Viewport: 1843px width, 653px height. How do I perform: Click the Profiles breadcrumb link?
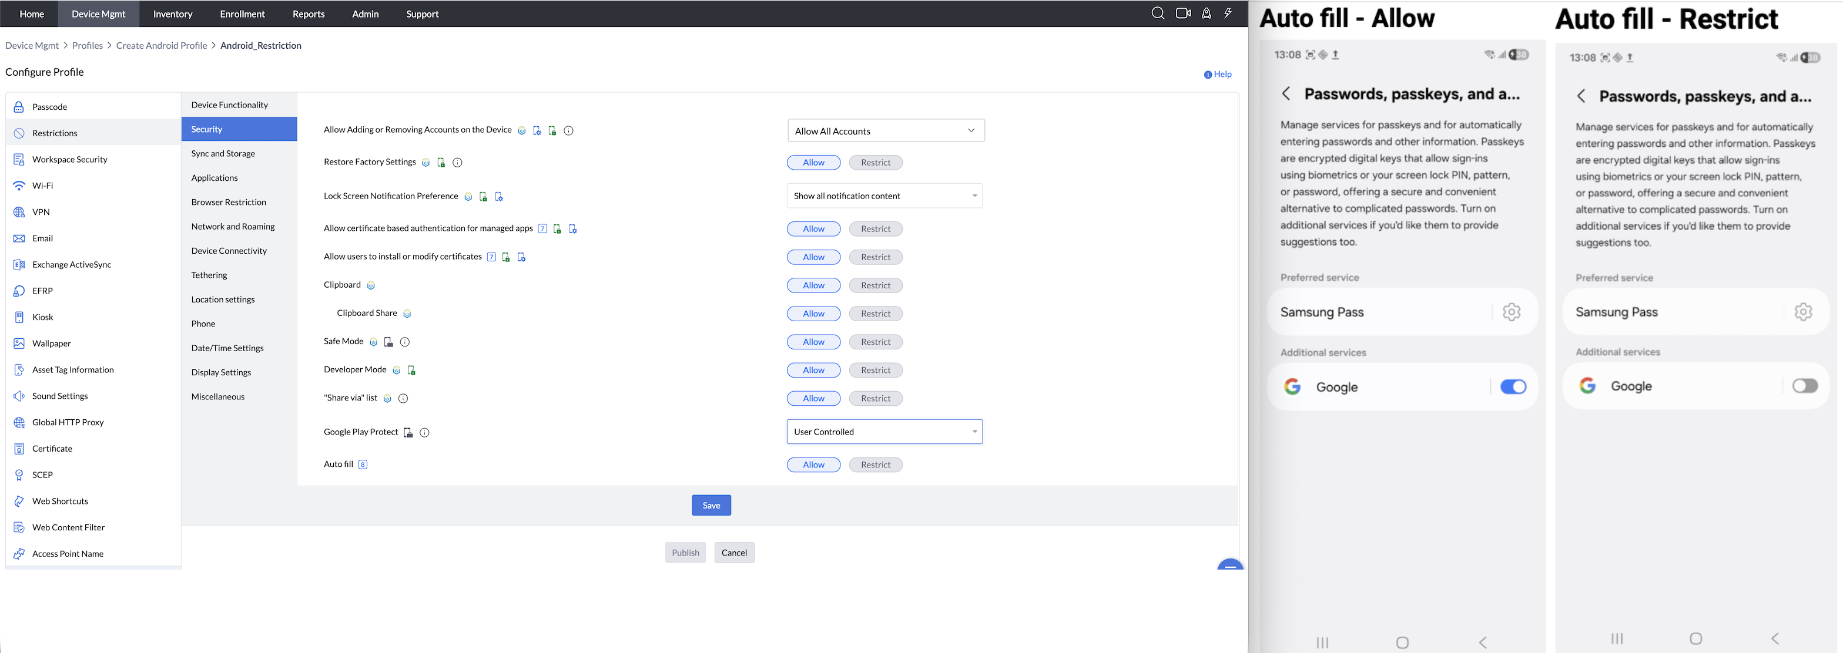(x=88, y=46)
